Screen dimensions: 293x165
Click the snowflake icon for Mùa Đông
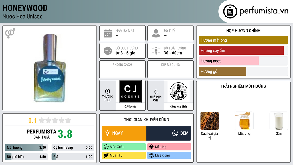(x=151, y=155)
